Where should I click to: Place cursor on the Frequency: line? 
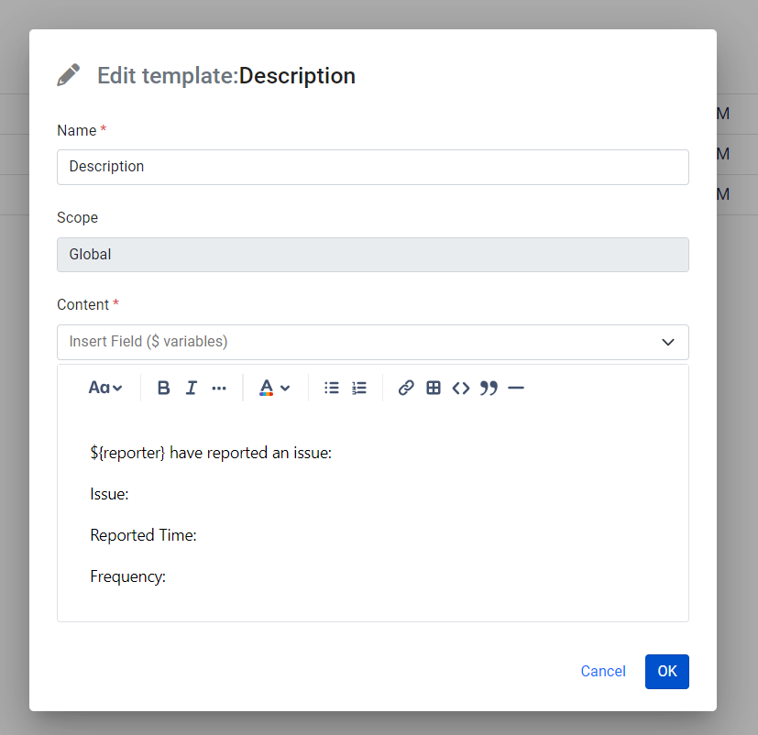click(x=128, y=576)
